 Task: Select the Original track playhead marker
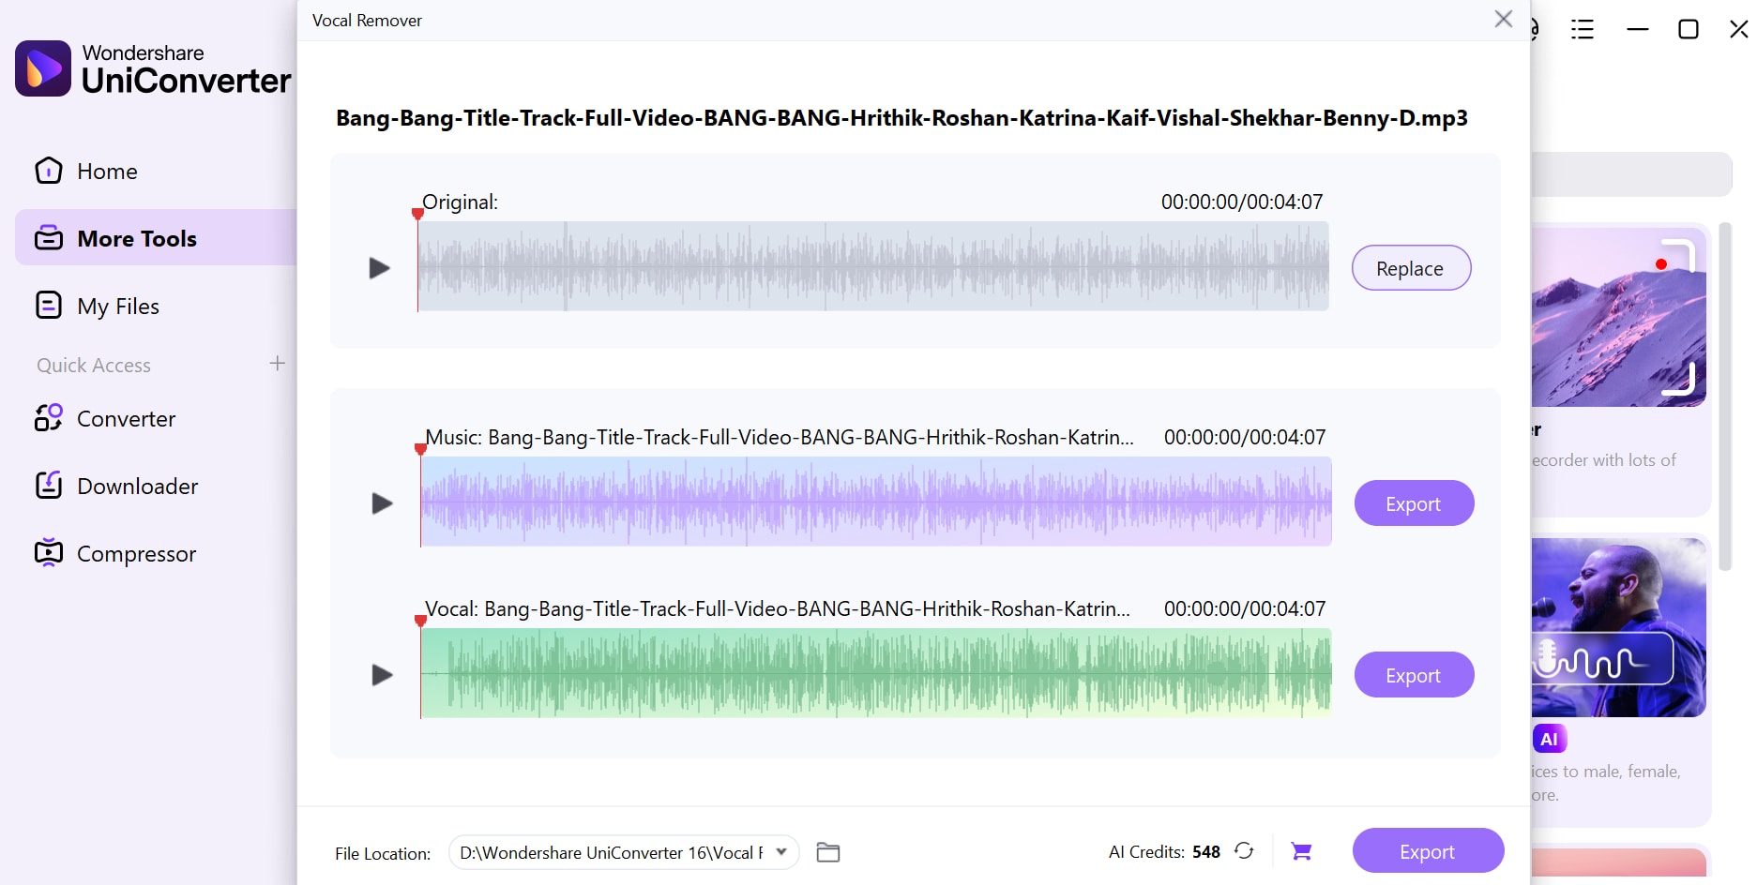click(417, 214)
